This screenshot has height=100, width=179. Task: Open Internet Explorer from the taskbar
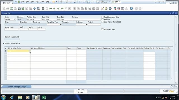pyautogui.click(x=11, y=97)
